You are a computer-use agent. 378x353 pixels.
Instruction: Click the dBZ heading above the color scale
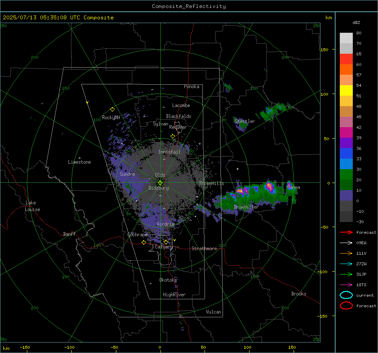pyautogui.click(x=356, y=22)
